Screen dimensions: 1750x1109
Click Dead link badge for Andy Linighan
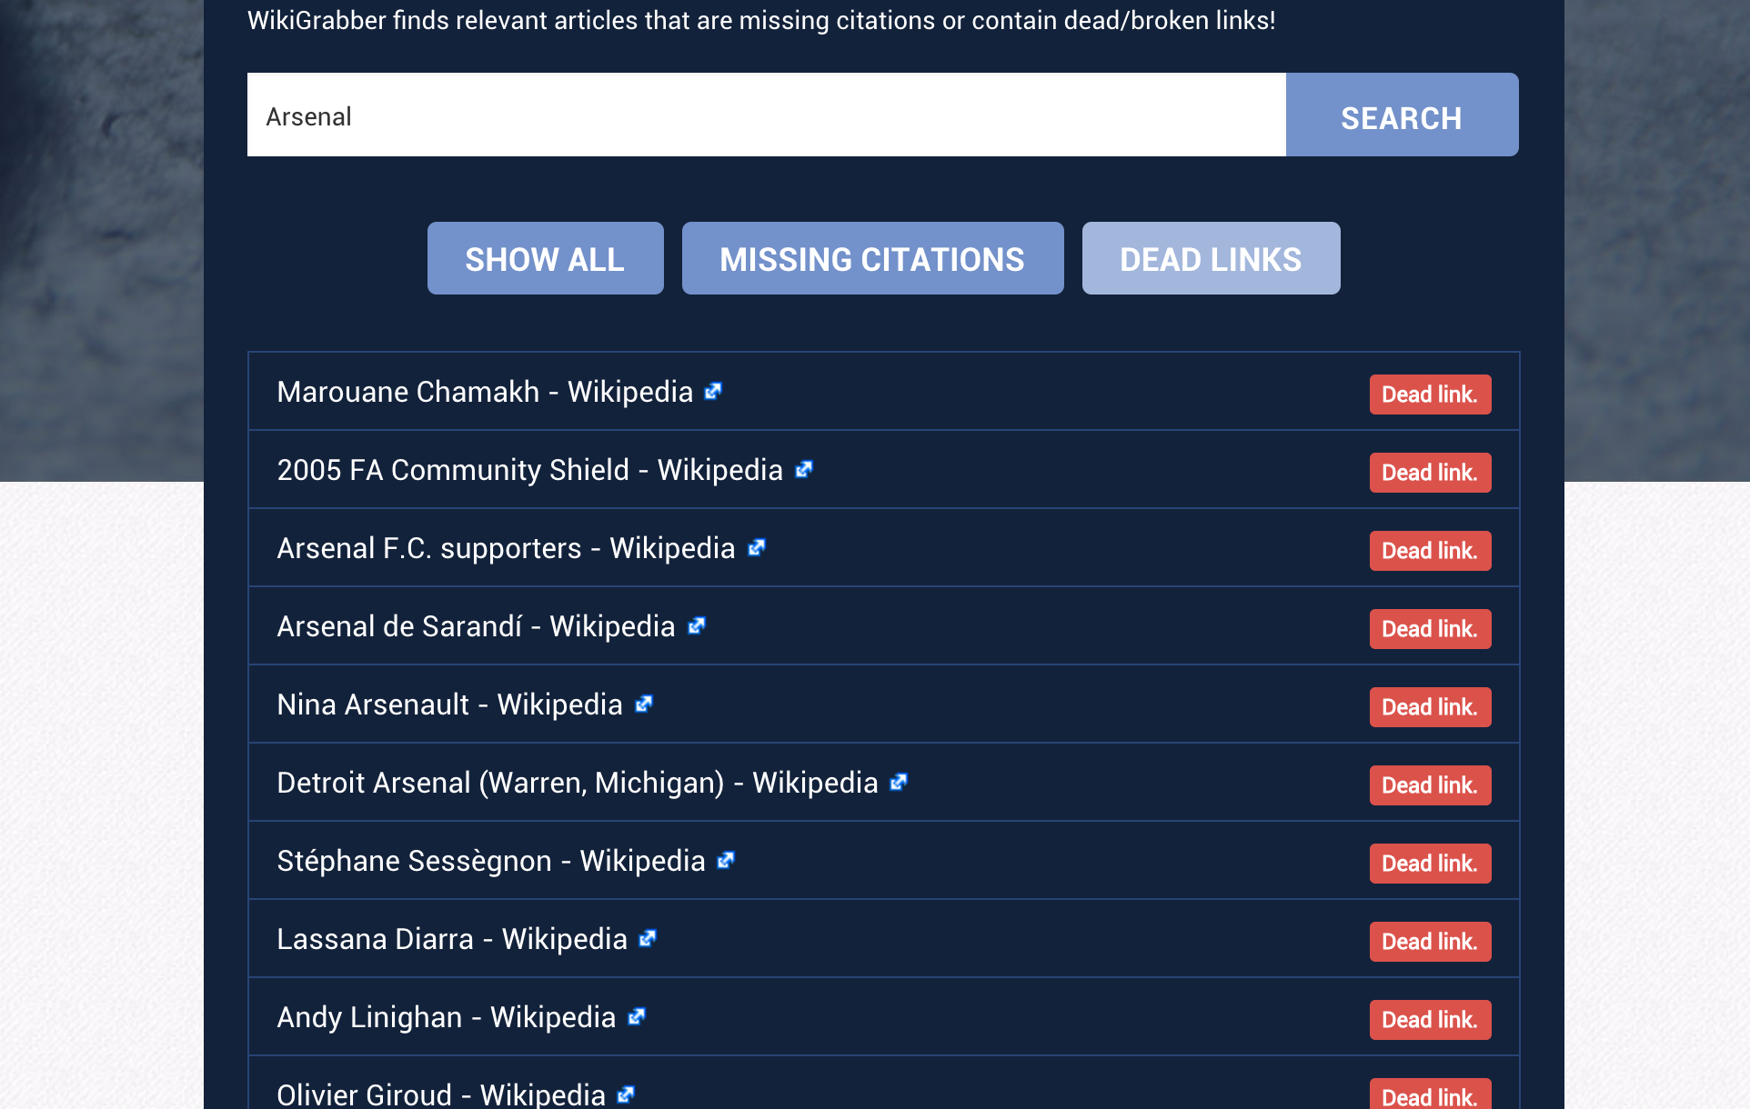(1430, 1020)
